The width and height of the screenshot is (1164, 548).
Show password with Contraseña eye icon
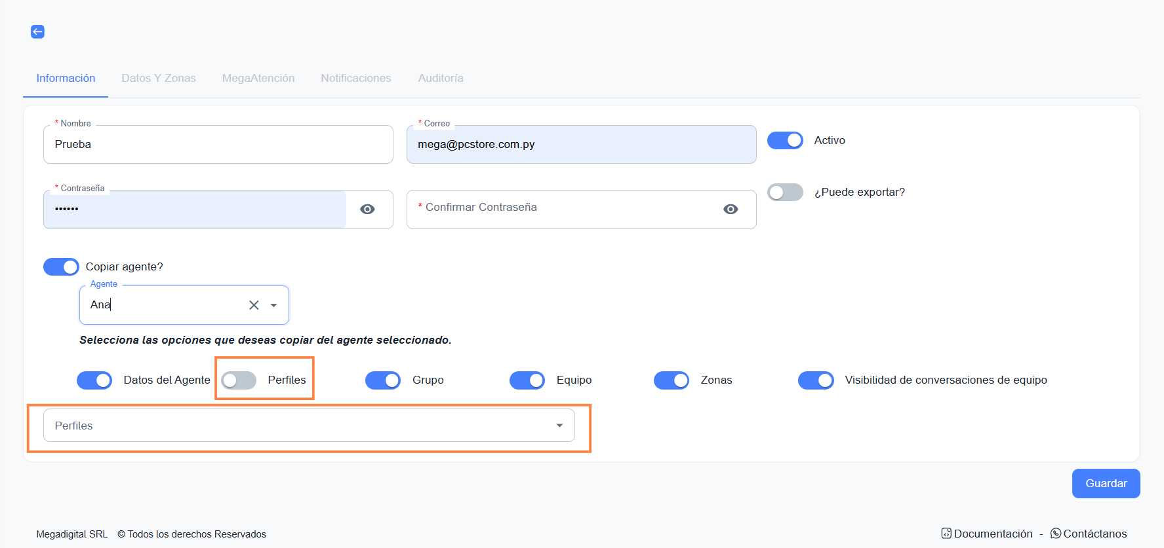pyautogui.click(x=367, y=209)
